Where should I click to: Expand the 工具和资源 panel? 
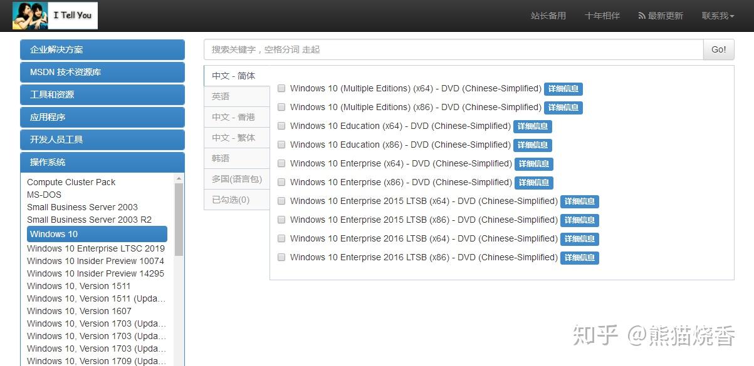point(102,94)
